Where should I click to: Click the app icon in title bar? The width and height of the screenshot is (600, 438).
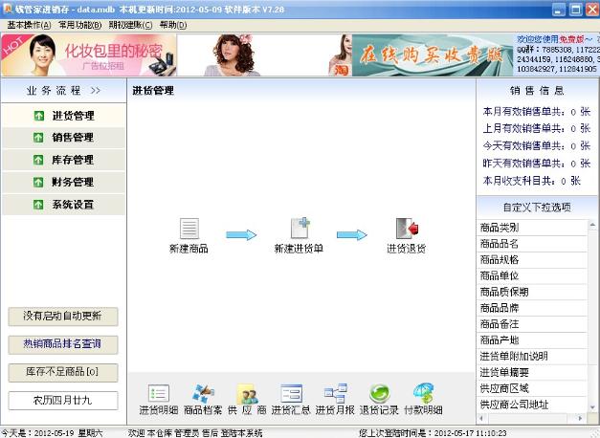[x=8, y=9]
